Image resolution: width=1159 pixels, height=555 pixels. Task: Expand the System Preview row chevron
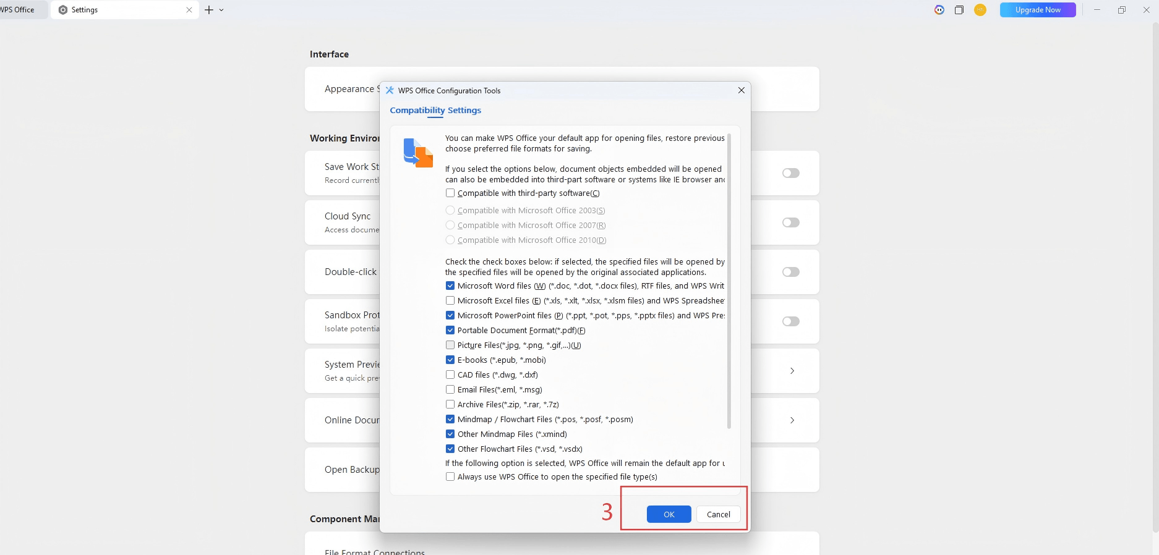[792, 371]
